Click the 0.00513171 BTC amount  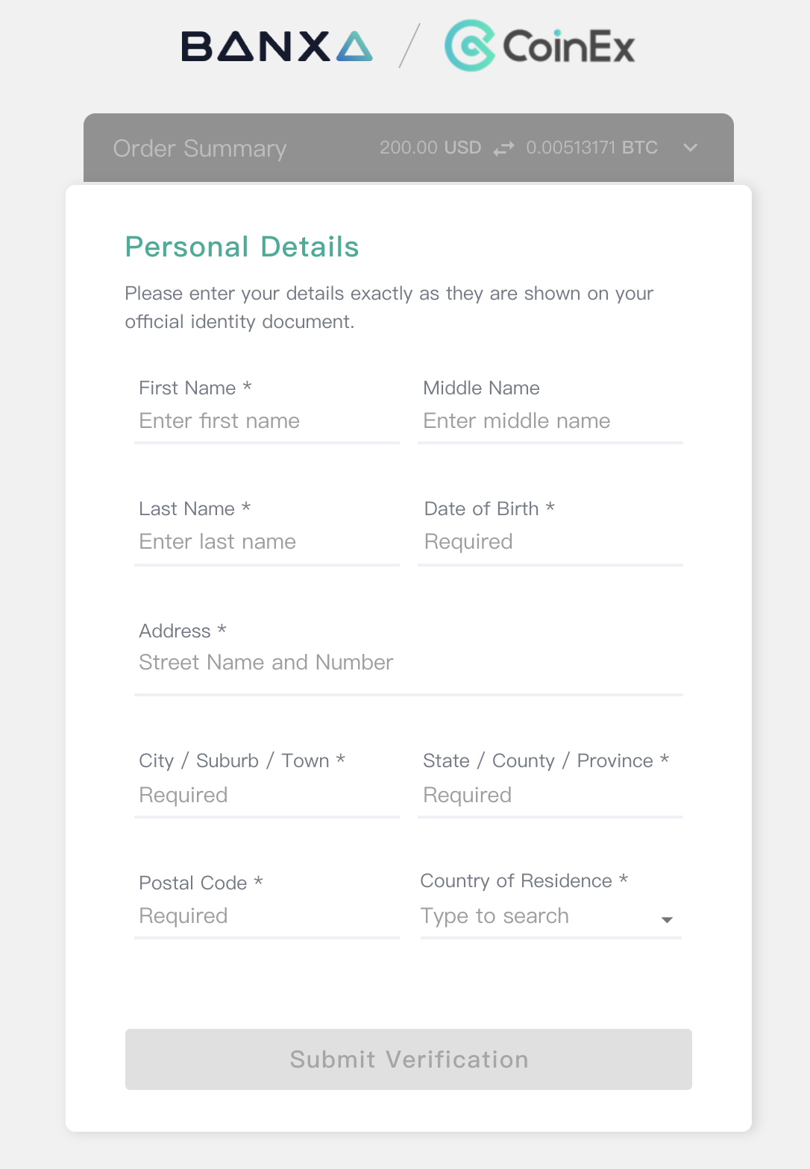pos(592,148)
